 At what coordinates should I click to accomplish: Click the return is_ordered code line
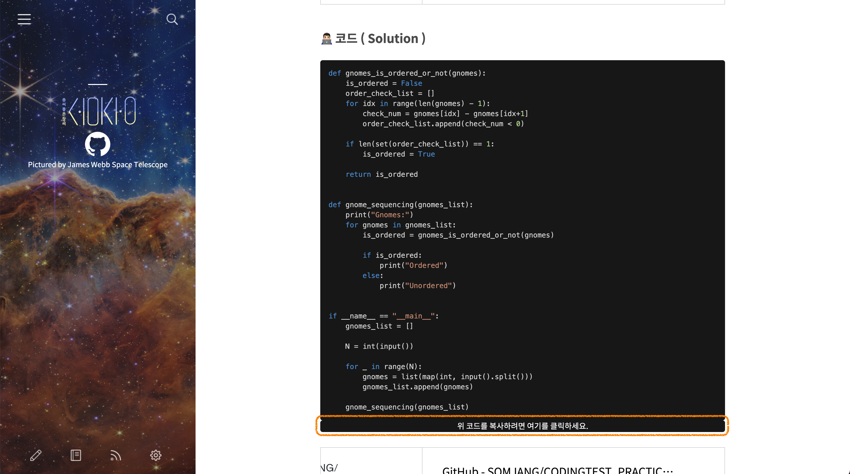coord(381,174)
